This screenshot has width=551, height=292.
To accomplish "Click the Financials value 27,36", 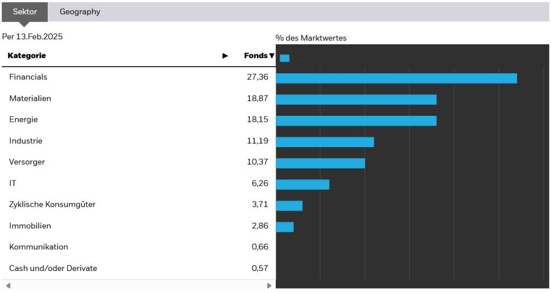I will click(257, 77).
